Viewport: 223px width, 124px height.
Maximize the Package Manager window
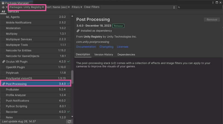pyautogui.click(x=217, y=3)
